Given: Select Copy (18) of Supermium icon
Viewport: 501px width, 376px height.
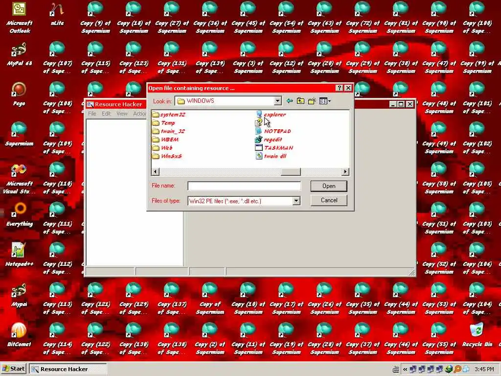Looking at the screenshot, I should pos(134,18).
